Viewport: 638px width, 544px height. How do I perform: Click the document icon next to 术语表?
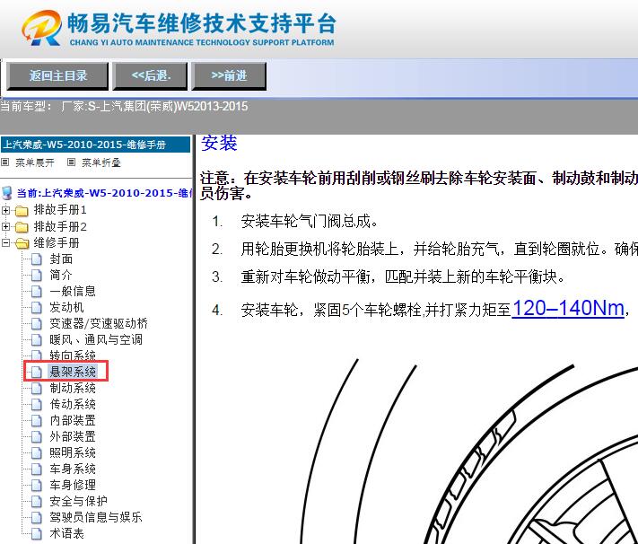pos(36,534)
